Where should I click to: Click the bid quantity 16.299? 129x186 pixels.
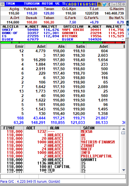pyautogui.click(x=39, y=60)
